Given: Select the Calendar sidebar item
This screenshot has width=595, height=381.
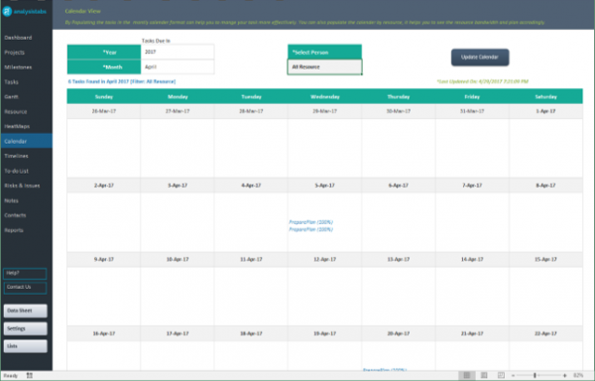Looking at the screenshot, I should pos(27,141).
